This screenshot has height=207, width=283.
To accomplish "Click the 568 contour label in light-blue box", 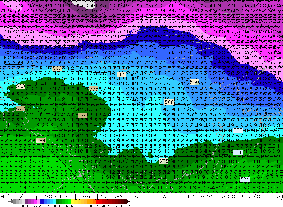I will point(238,130).
